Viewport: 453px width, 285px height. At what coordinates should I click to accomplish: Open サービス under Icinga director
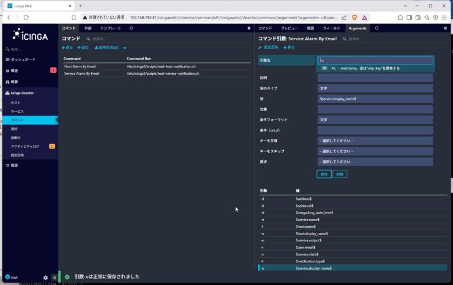pos(18,111)
